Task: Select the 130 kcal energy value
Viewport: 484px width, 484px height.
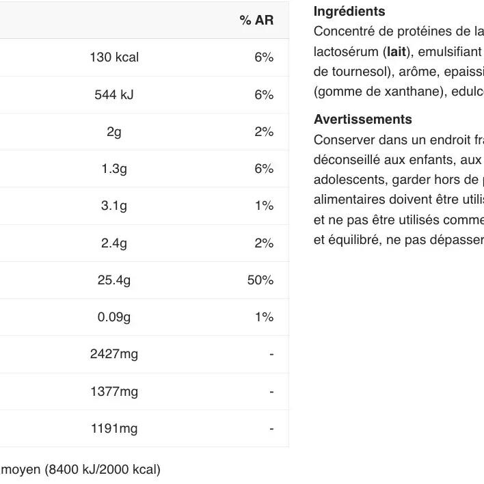Action: coord(114,57)
